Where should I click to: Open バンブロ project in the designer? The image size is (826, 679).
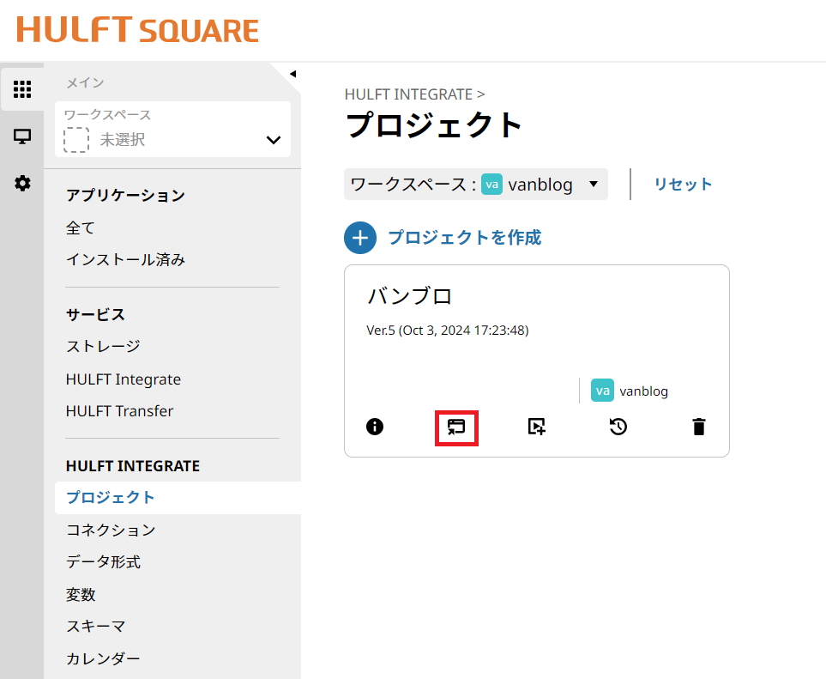pos(455,427)
